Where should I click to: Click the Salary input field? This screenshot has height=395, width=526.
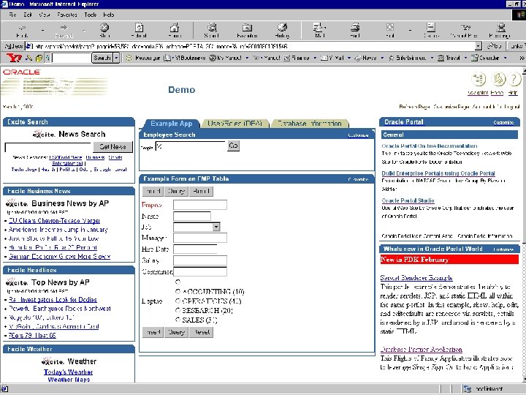(200, 260)
